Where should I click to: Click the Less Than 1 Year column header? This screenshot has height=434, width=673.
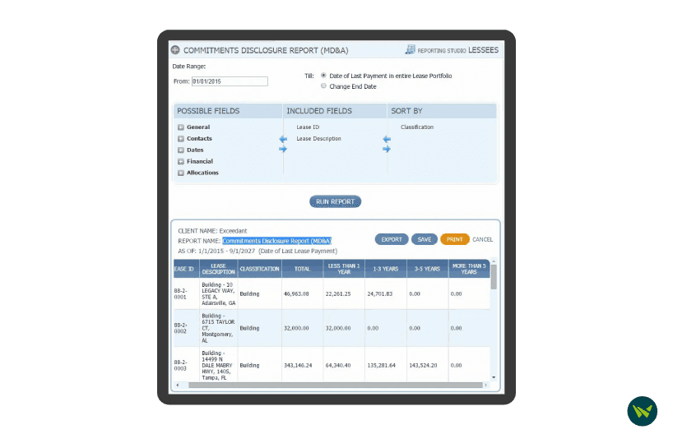[344, 269]
